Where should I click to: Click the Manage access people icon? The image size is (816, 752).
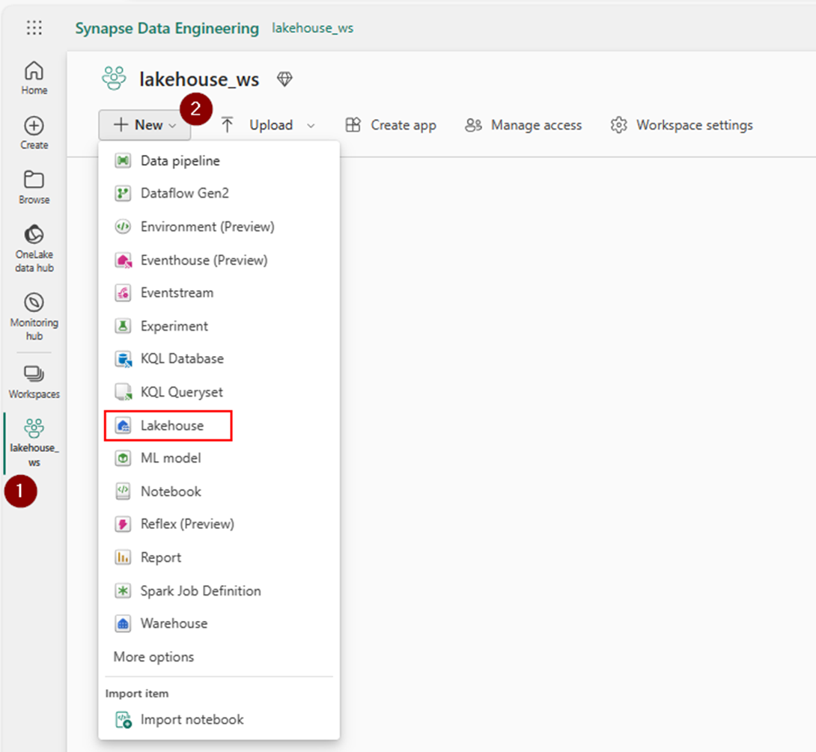click(x=473, y=126)
